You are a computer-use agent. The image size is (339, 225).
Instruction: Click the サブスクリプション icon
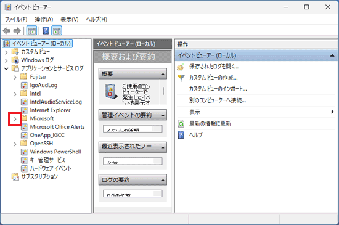coord(15,177)
